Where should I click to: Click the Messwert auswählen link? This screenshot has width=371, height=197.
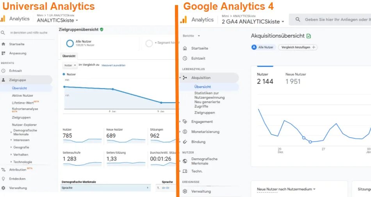coord(114,66)
